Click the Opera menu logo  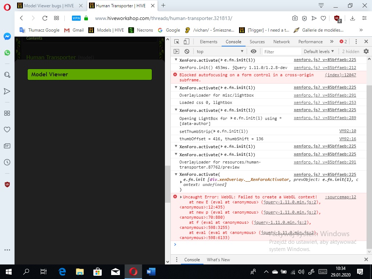(x=7, y=7)
